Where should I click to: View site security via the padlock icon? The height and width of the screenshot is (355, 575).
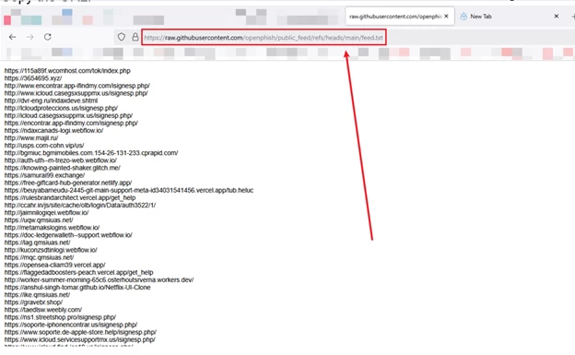coord(135,37)
